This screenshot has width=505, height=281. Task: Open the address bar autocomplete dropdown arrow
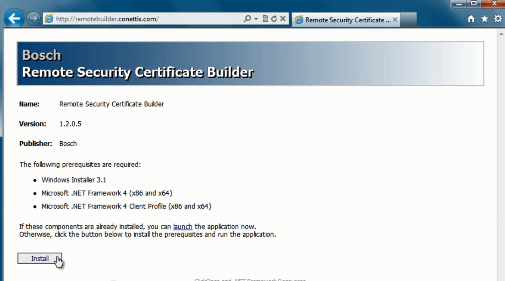click(256, 19)
